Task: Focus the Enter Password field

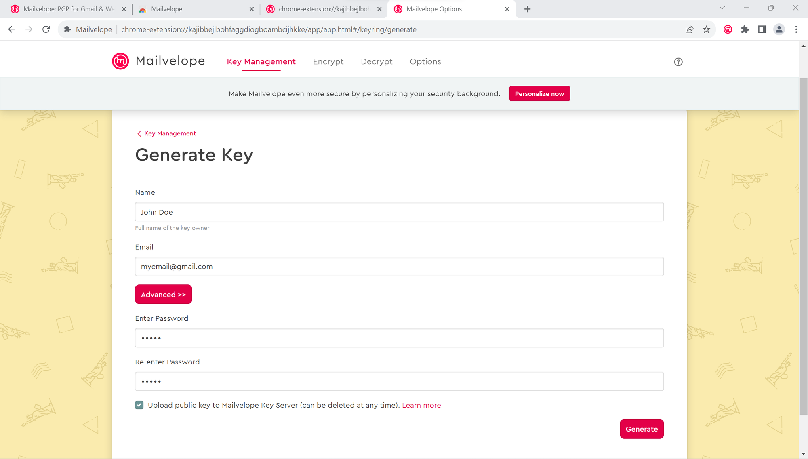Action: point(399,338)
